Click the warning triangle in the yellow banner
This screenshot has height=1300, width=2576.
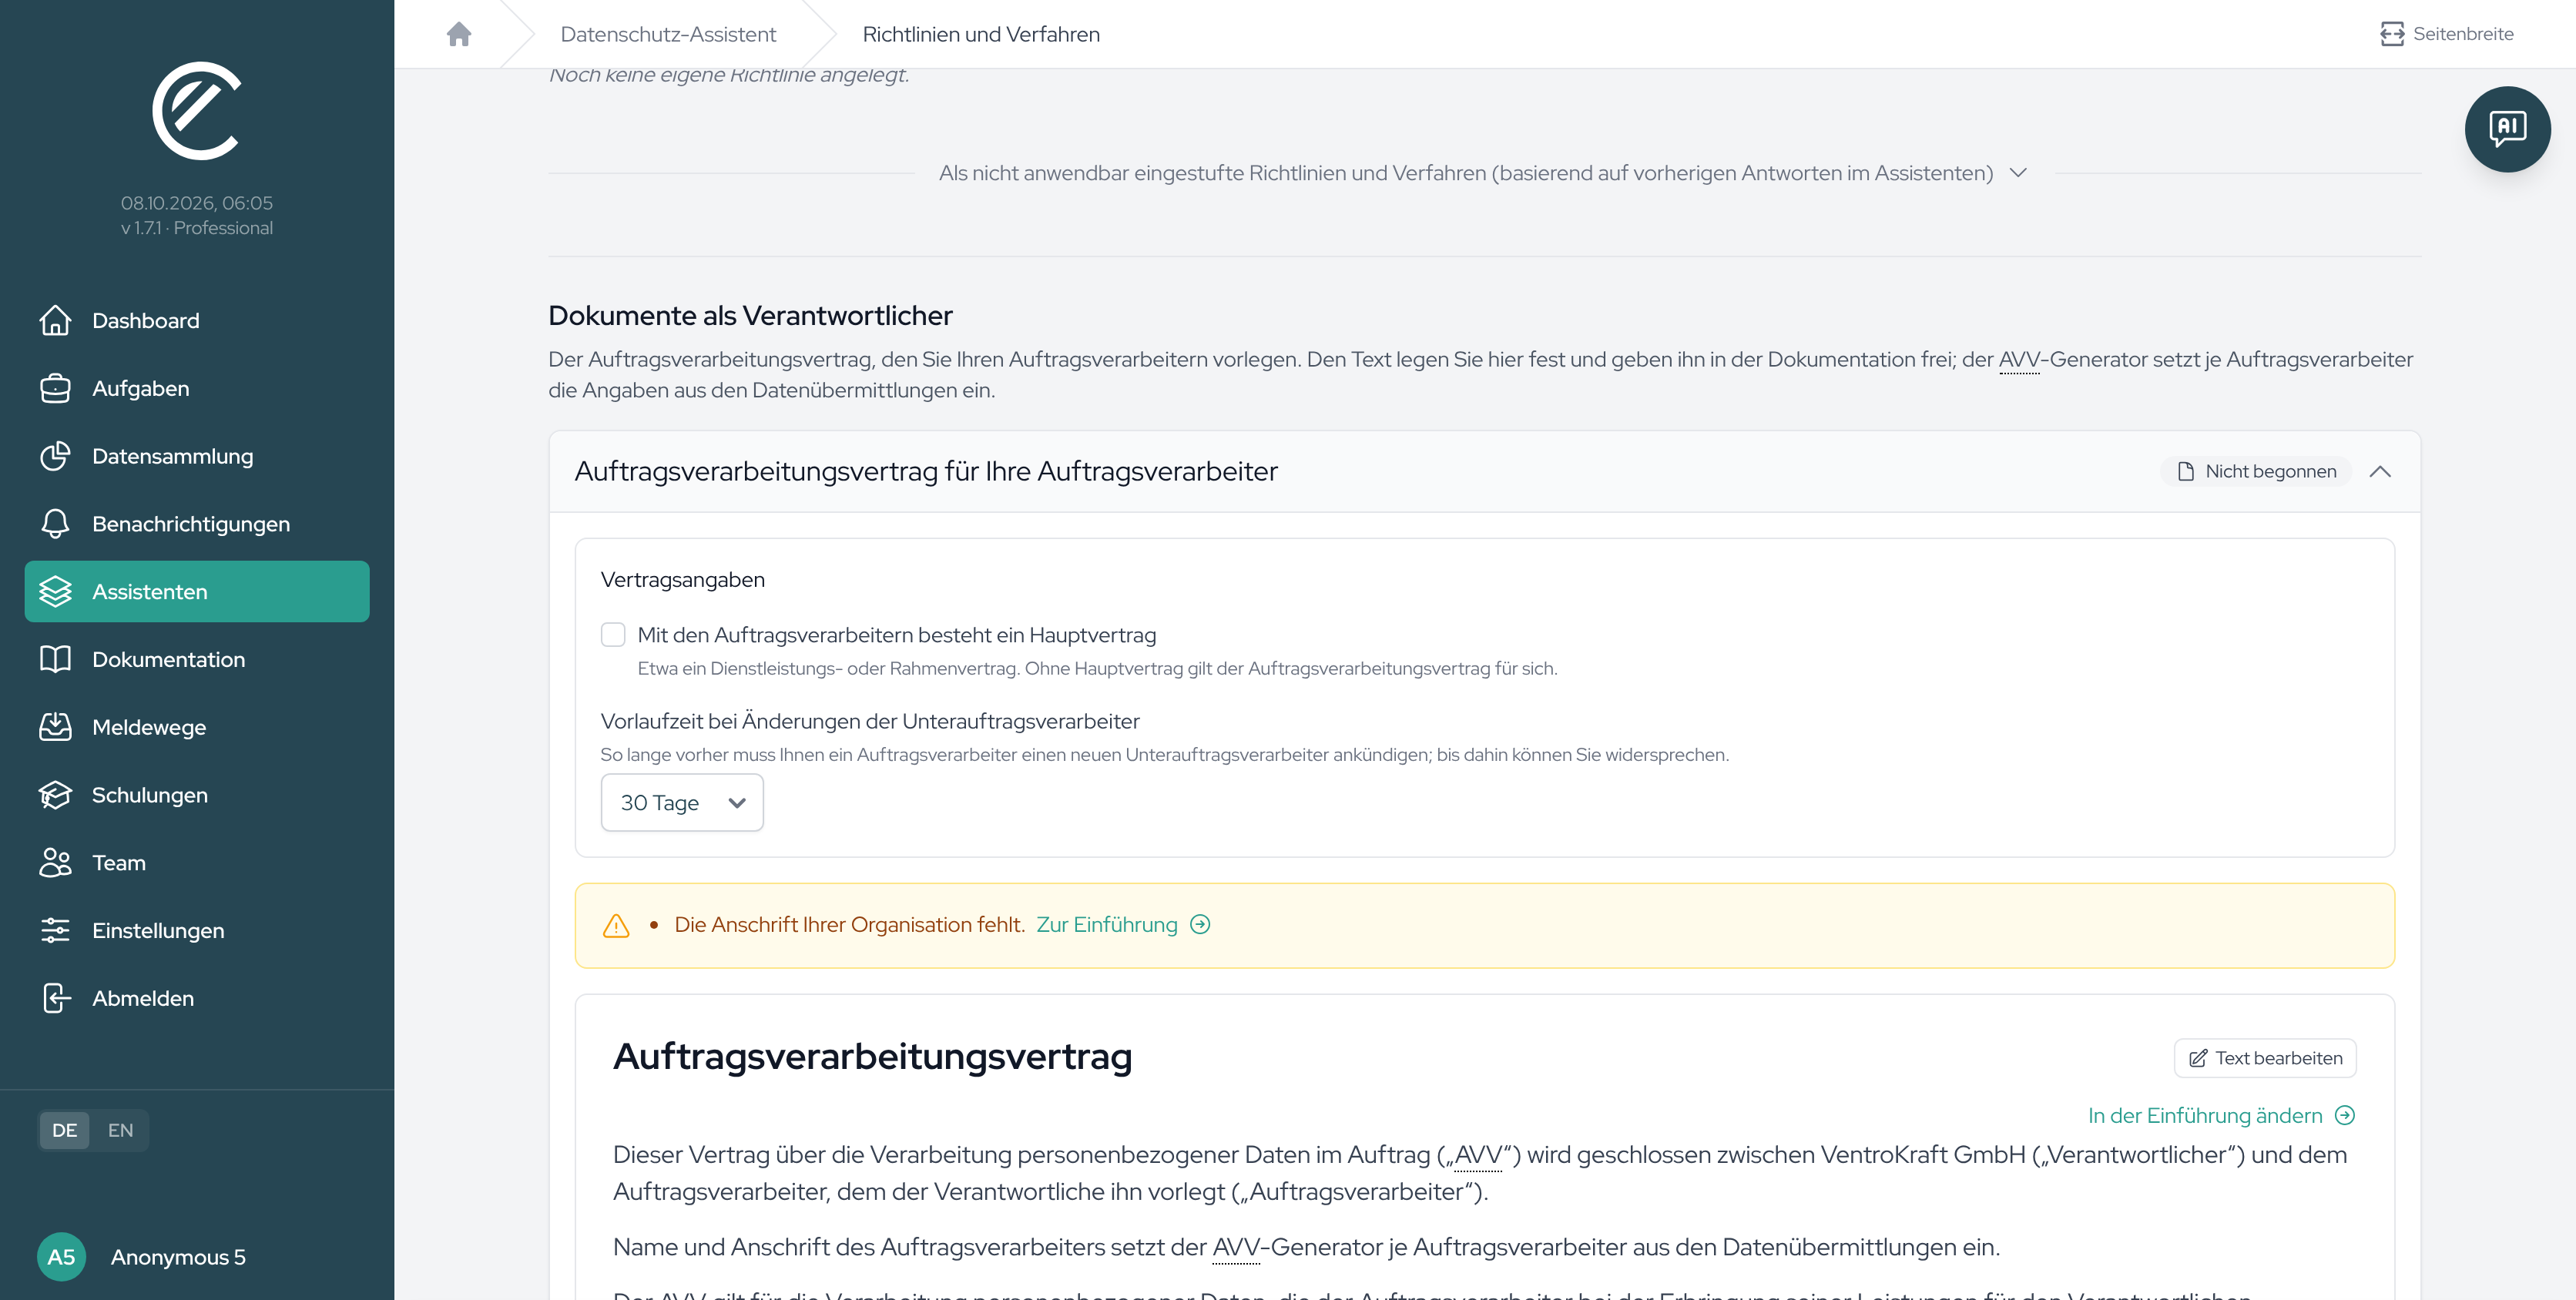tap(616, 925)
